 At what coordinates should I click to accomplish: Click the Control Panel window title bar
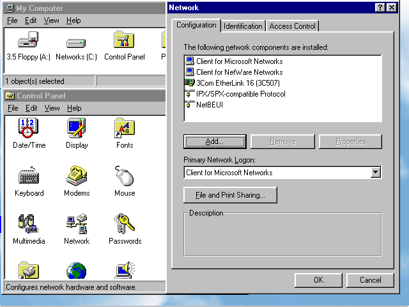(x=85, y=96)
